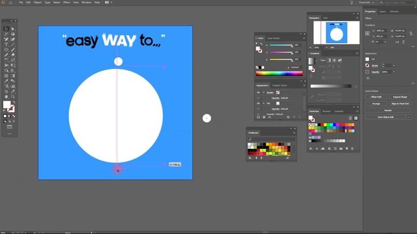This screenshot has width=417, height=234.
Task: Click the lightbulb discover icon
Action: click(x=352, y=3)
